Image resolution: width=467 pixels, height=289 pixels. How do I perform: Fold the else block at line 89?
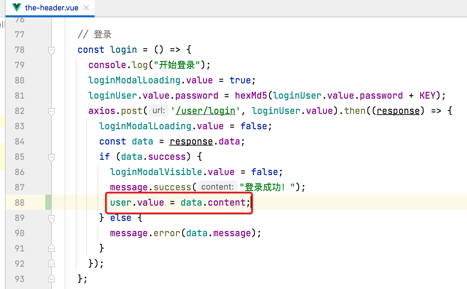point(52,218)
